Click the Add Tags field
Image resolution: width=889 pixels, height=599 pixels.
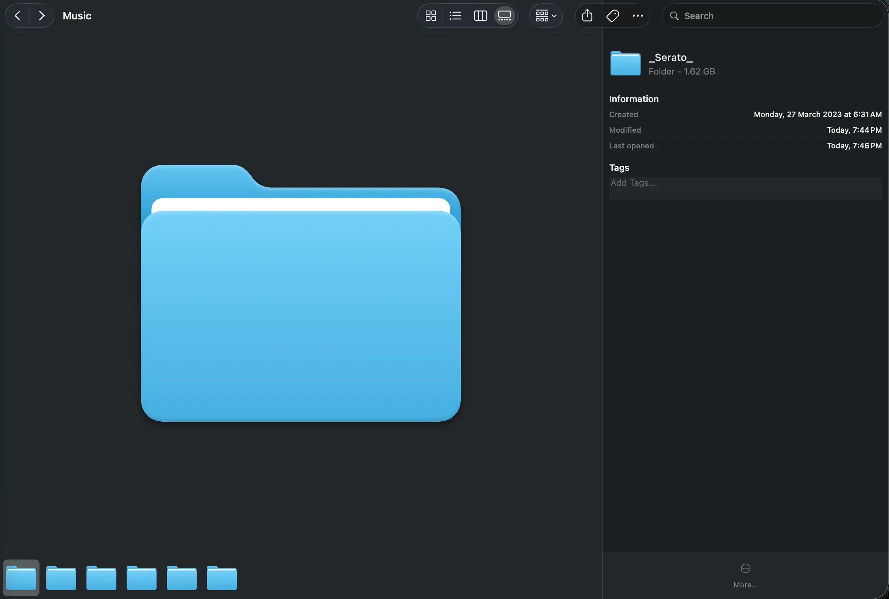tap(745, 188)
